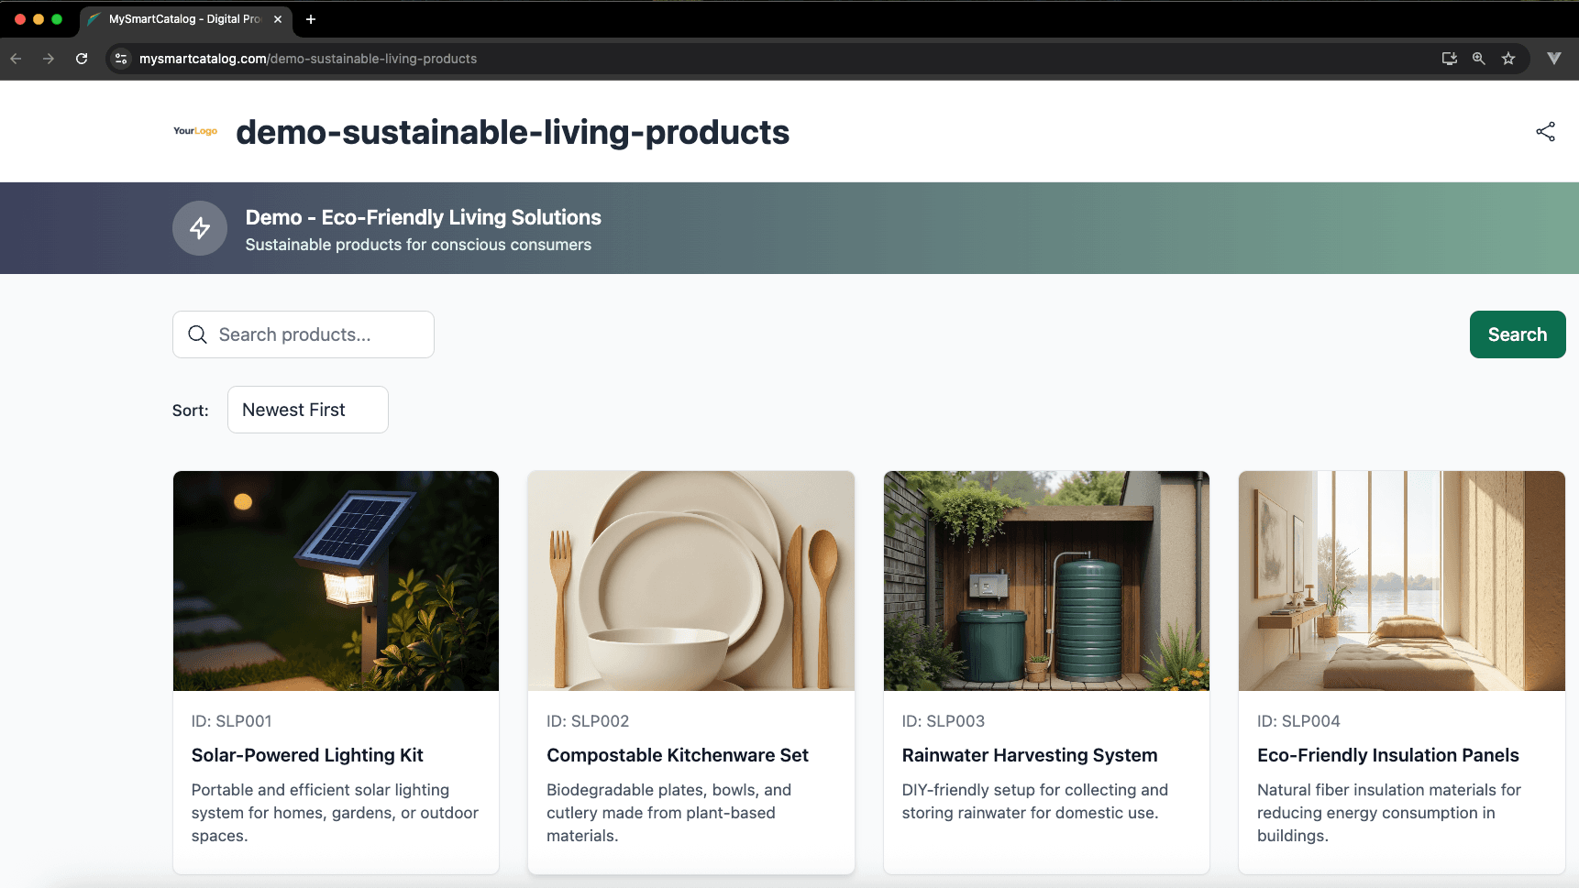Viewport: 1579px width, 888px height.
Task: Close the MySmartCatalog tab
Action: [278, 19]
